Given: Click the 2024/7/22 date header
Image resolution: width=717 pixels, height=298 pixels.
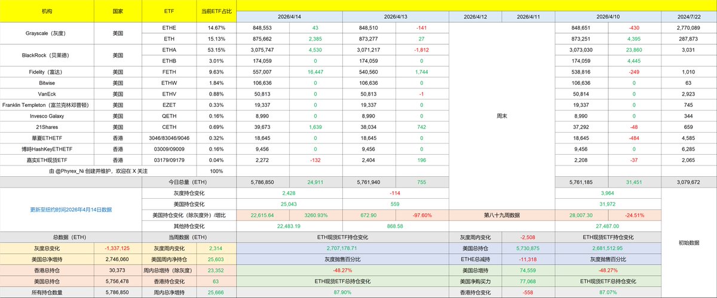Looking at the screenshot, I should [x=688, y=17].
